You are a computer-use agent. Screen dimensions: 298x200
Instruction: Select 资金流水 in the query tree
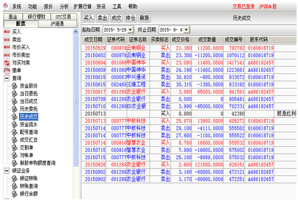pyautogui.click(x=29, y=124)
